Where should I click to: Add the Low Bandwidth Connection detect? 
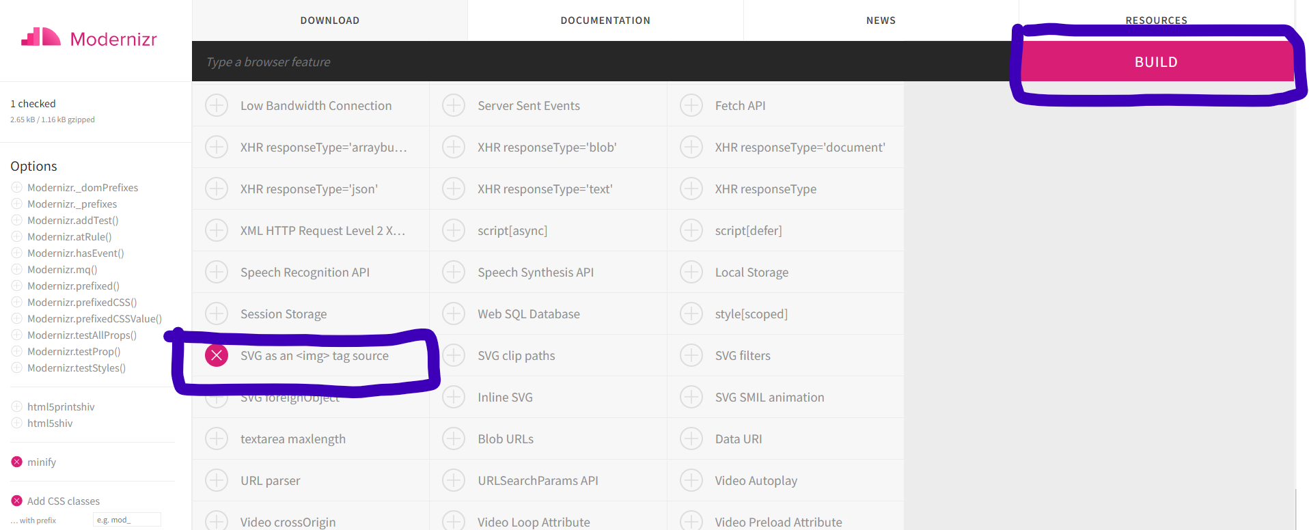217,106
